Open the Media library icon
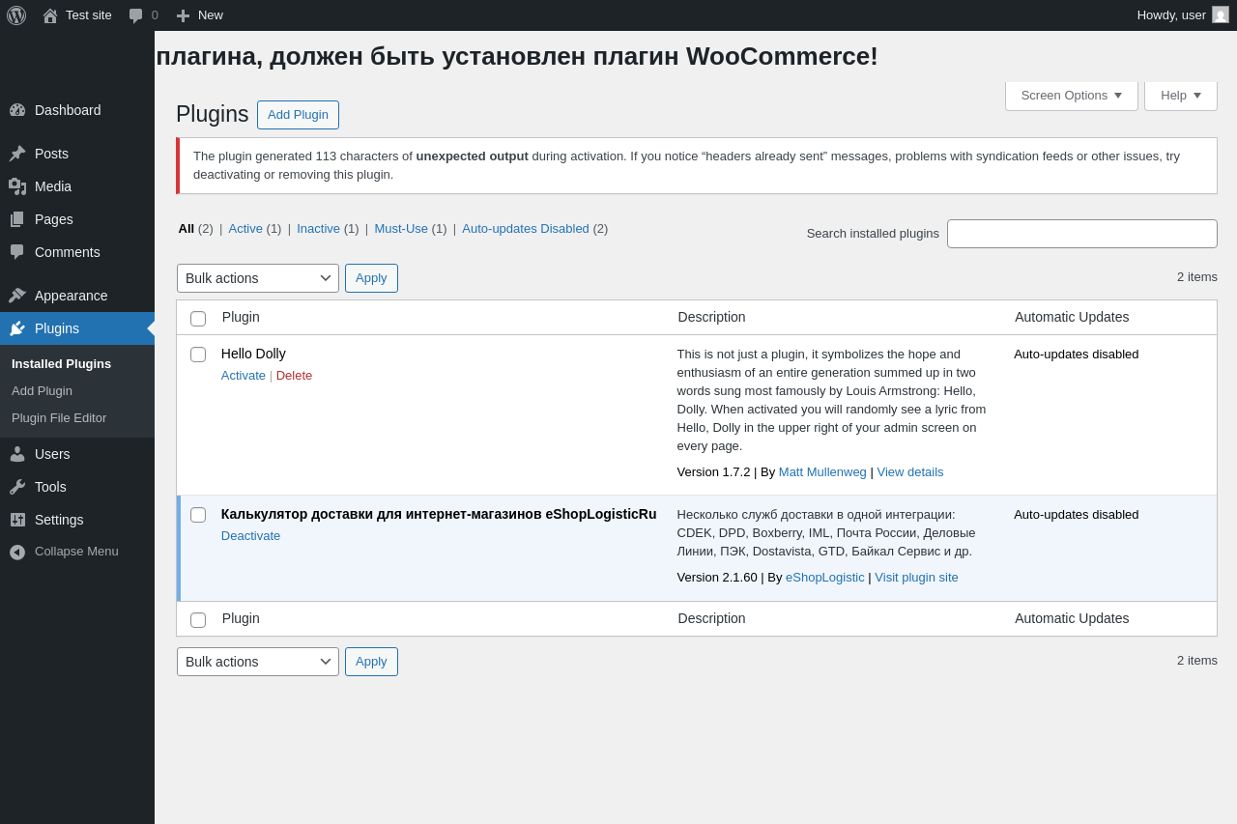Viewport: 1237px width, 824px height. click(17, 186)
